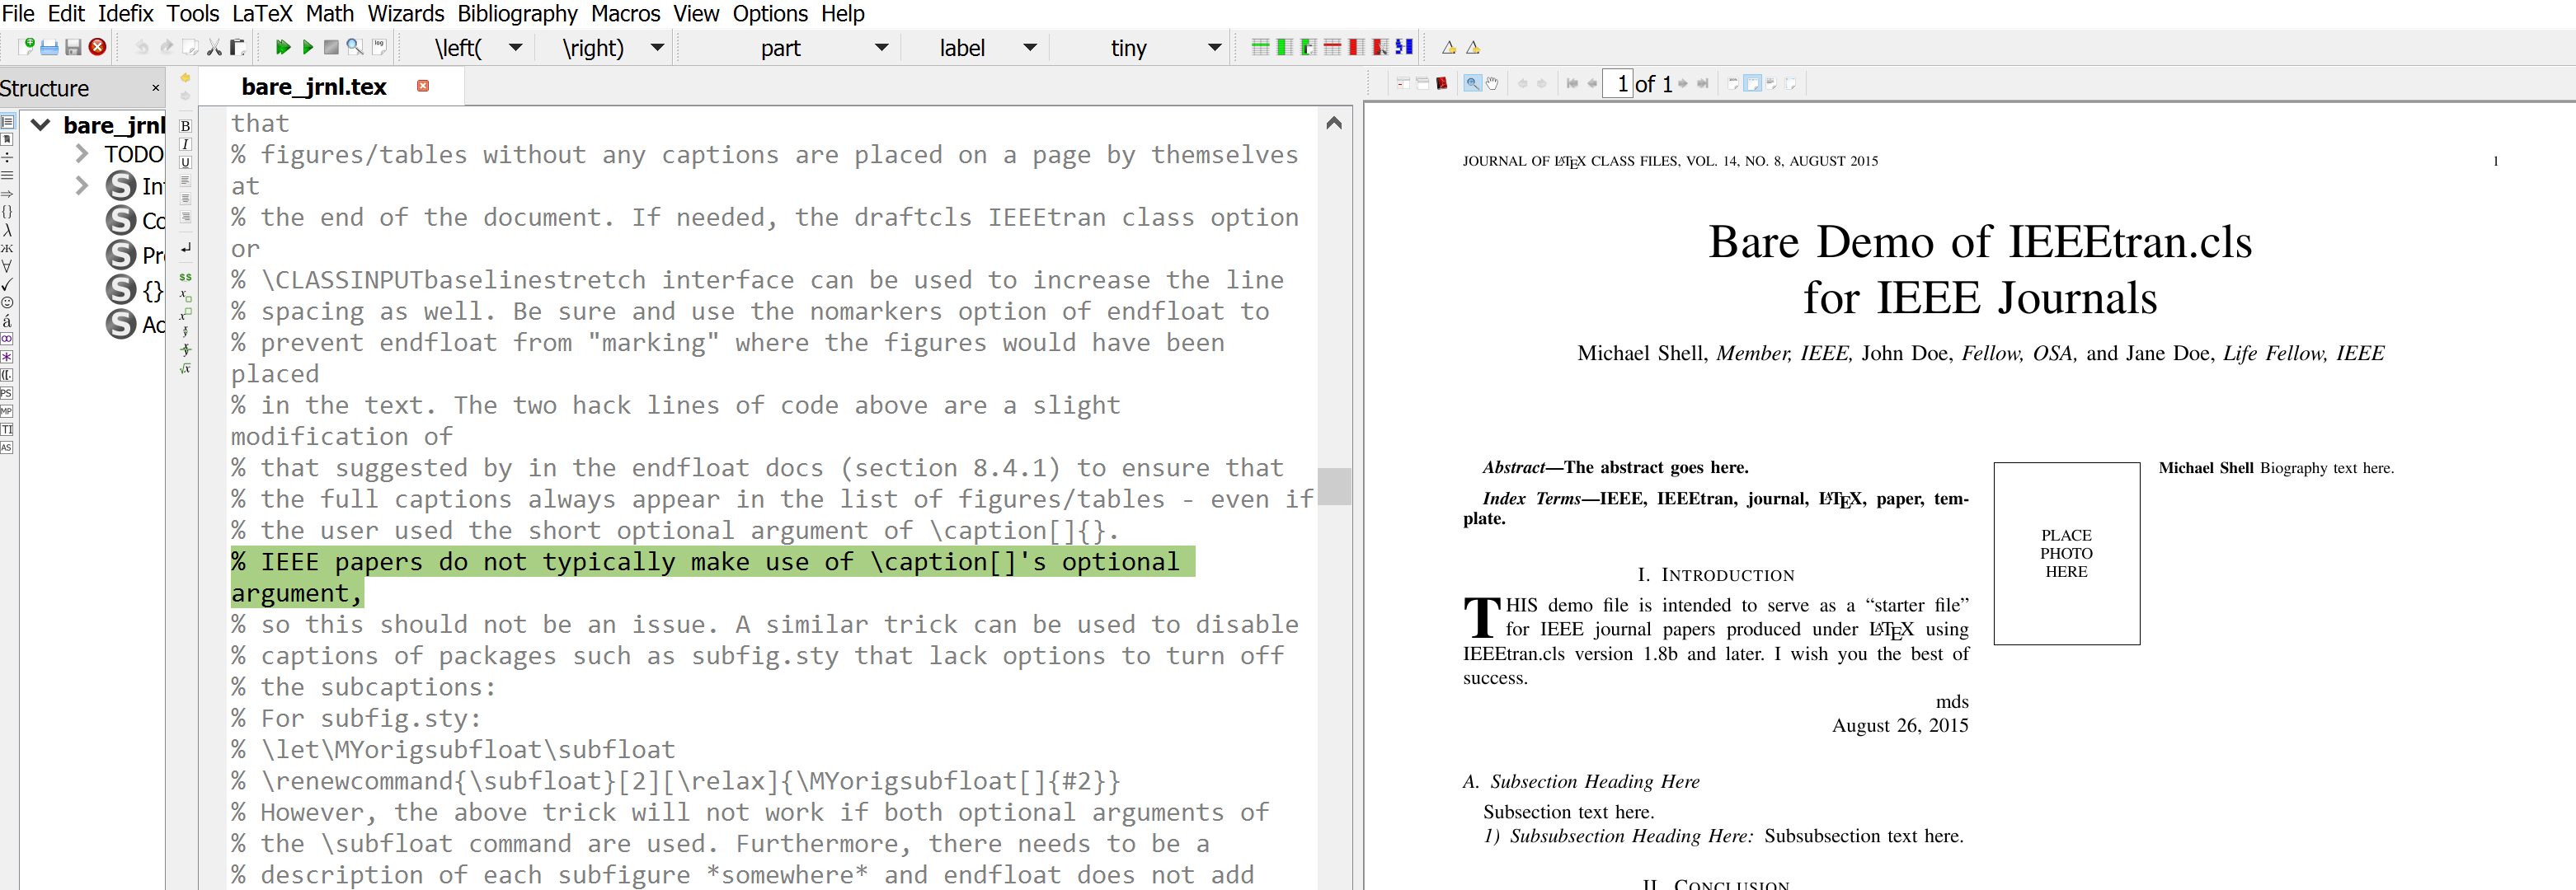This screenshot has width=2576, height=890.
Task: Click the green single-arrow Compile icon
Action: pyautogui.click(x=308, y=47)
